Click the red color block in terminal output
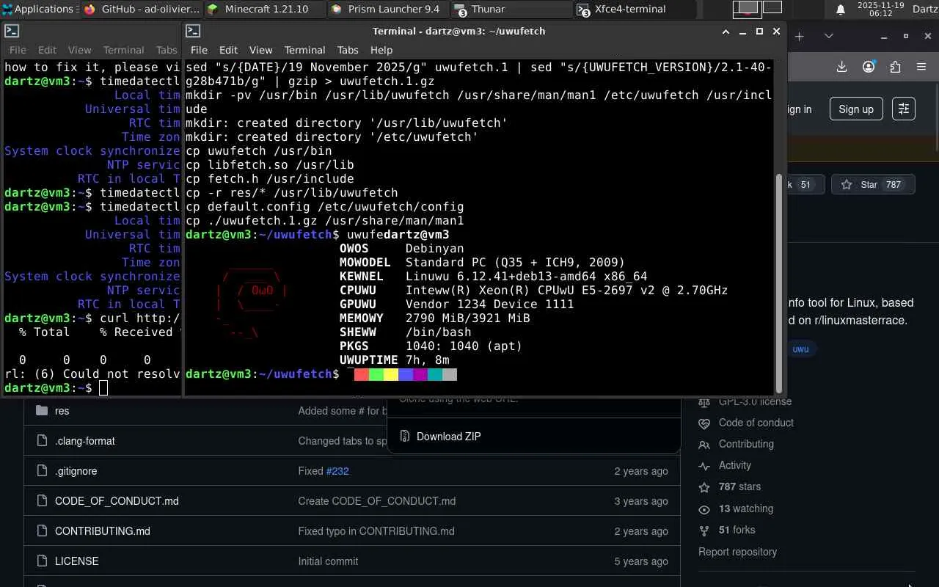This screenshot has width=939, height=587. click(362, 374)
